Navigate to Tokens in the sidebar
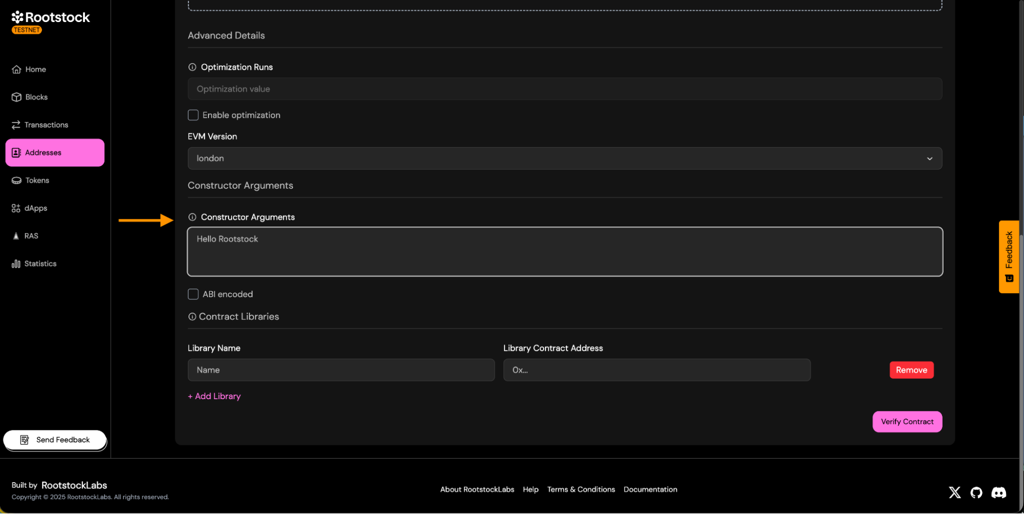Screen dimensions: 1024x514 [x=37, y=180]
